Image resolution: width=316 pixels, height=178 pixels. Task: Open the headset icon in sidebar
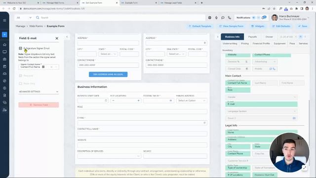click(4, 74)
